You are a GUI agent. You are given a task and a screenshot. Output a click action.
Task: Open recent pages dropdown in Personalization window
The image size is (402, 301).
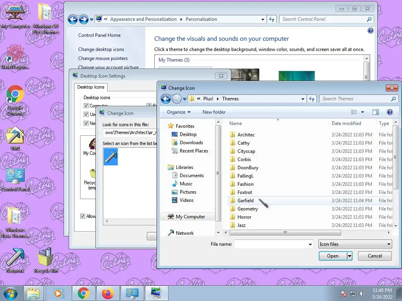91,19
